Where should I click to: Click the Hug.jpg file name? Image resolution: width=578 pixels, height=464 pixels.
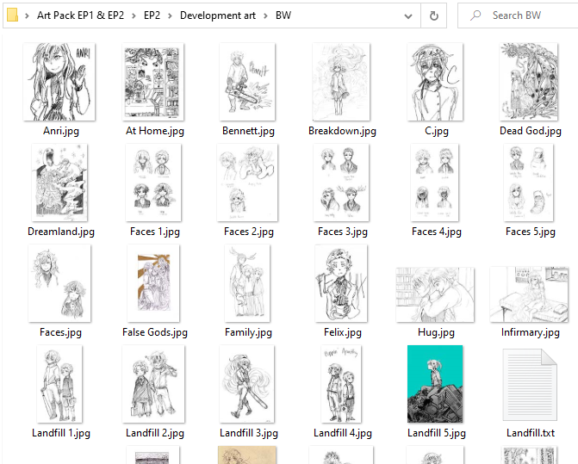(436, 332)
